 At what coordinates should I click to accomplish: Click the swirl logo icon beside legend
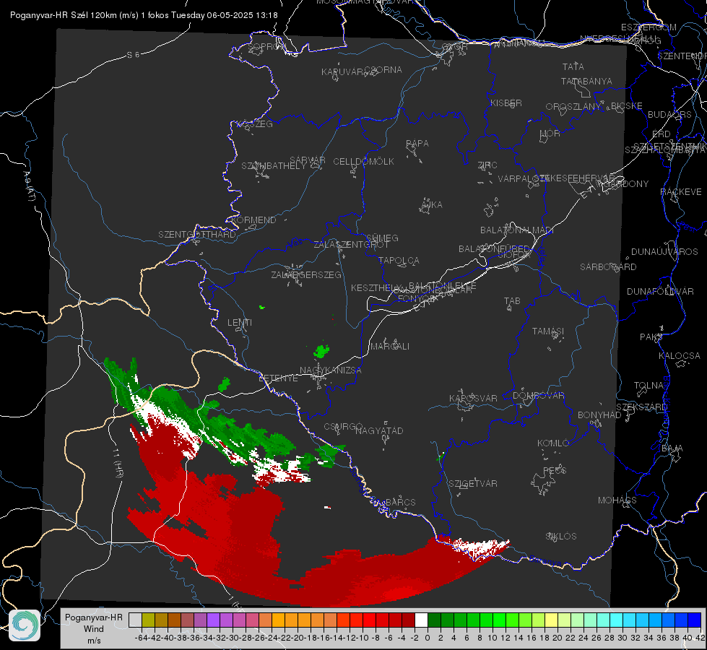(25, 625)
